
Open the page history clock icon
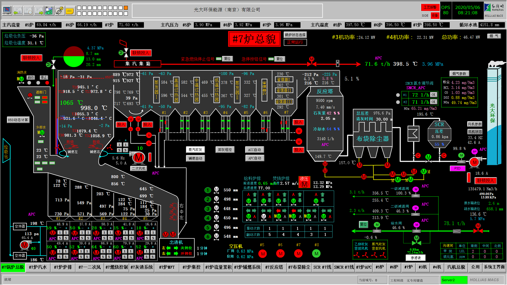(x=28, y=11)
